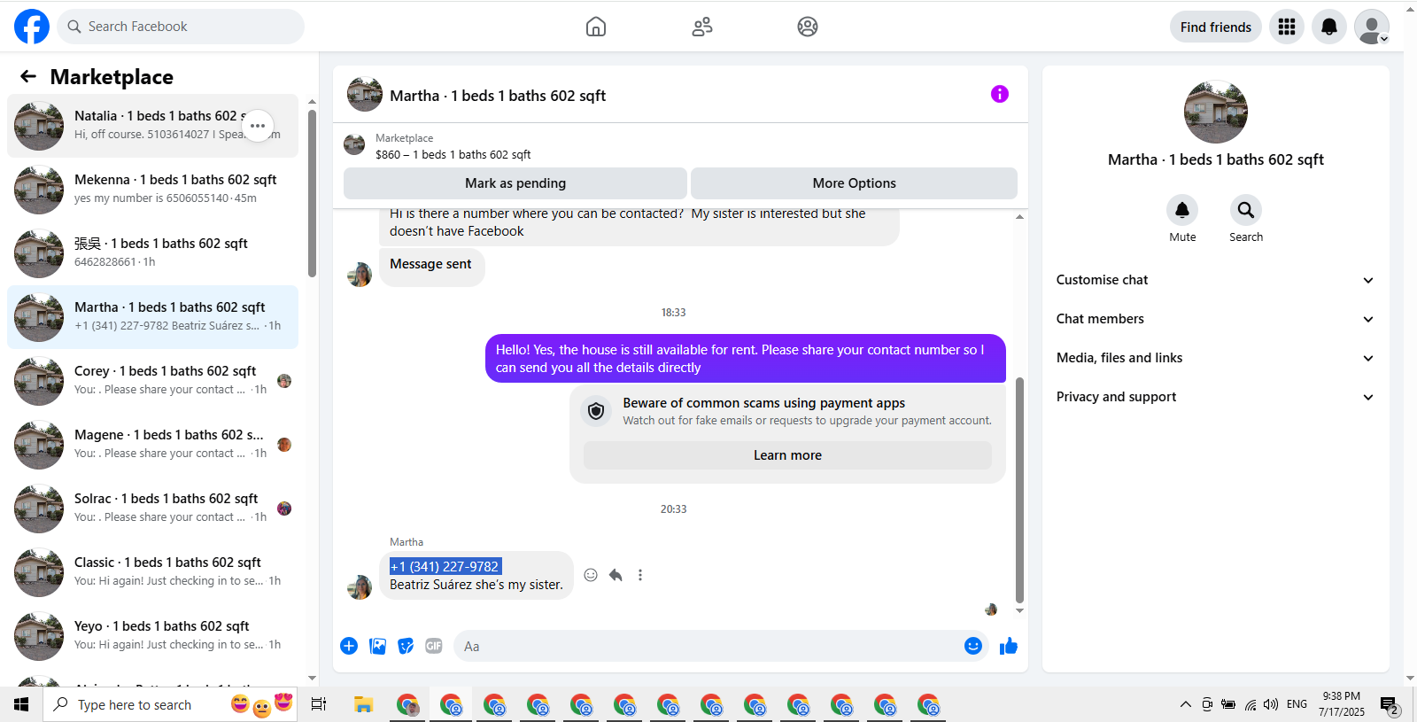This screenshot has width=1417, height=722.
Task: Click the Facebook logo
Action: 32,27
